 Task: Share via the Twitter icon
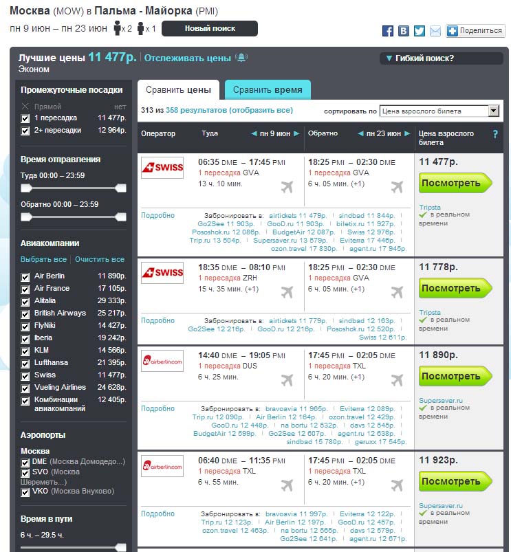click(x=420, y=31)
